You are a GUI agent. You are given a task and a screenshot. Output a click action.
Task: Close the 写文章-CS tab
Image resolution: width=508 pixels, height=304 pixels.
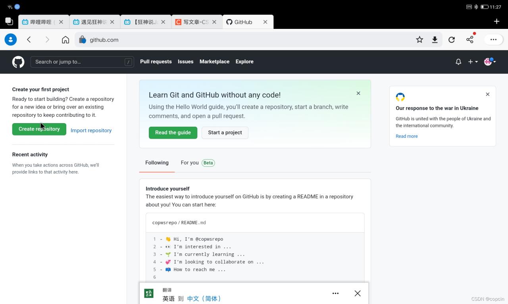point(214,22)
